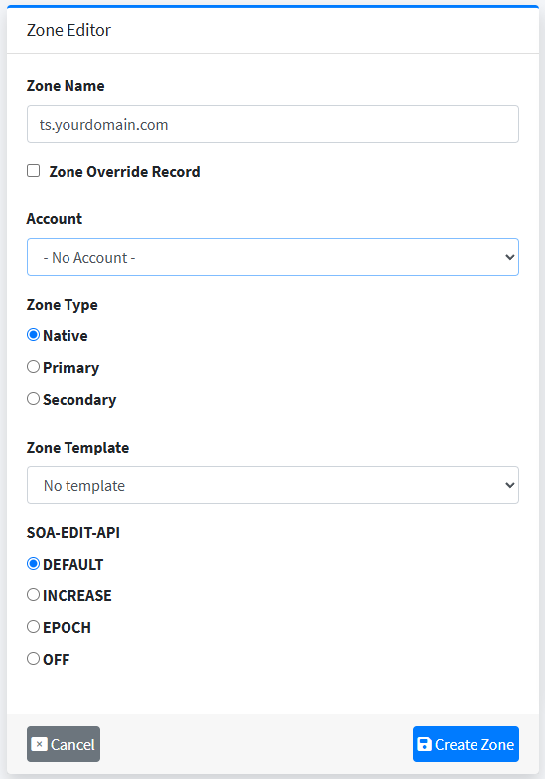This screenshot has width=545, height=779.
Task: Select the DEFAULT SOA-EDIT-API option
Action: (x=34, y=564)
